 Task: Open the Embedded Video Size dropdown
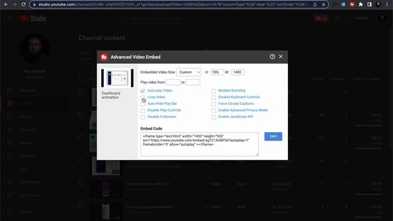point(189,72)
